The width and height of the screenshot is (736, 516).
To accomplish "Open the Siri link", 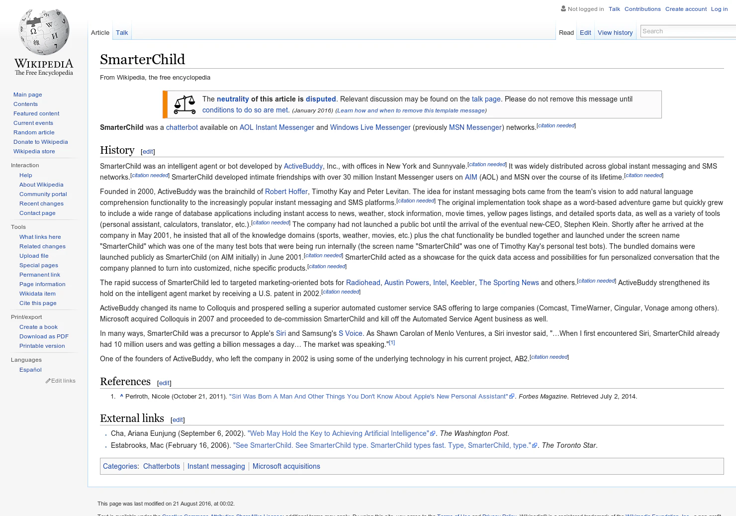I will (x=281, y=333).
